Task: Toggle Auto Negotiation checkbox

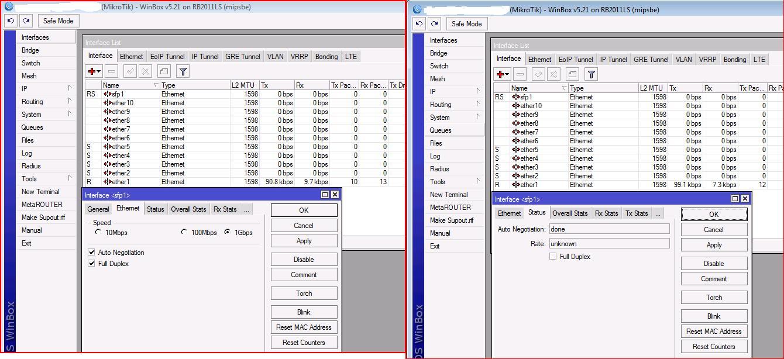Action: click(91, 253)
